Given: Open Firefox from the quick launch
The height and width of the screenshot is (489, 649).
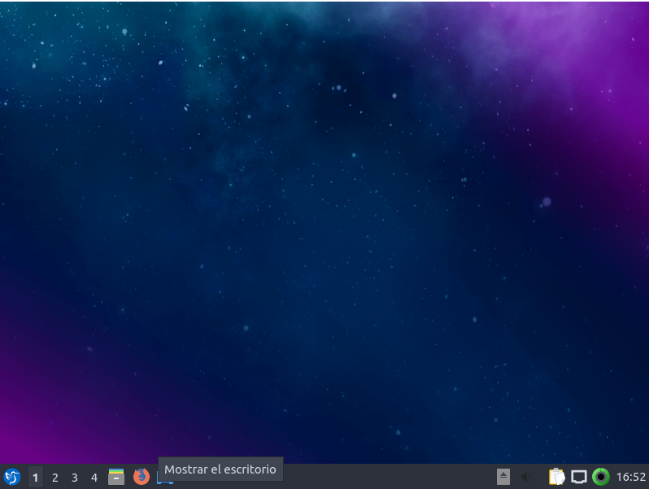Looking at the screenshot, I should click(x=142, y=477).
